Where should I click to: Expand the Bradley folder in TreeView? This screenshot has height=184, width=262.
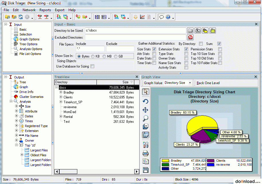[x=61, y=92]
